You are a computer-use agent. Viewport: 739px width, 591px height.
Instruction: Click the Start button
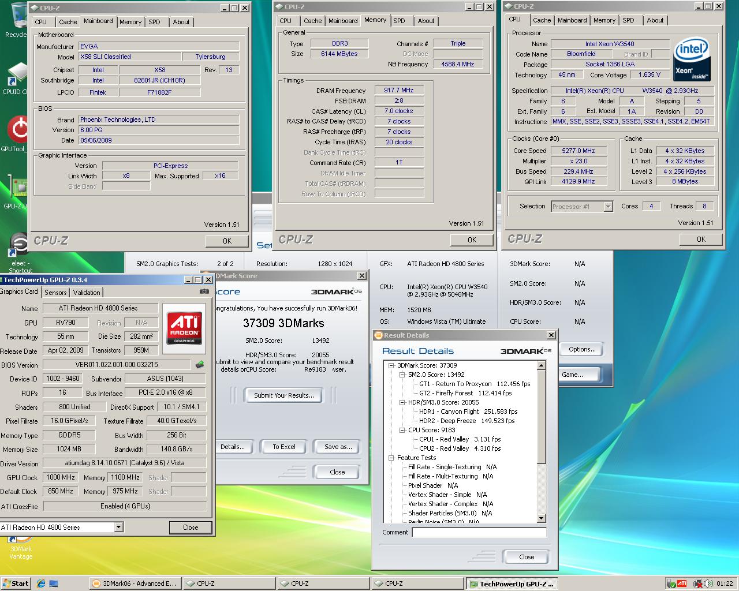tap(16, 583)
